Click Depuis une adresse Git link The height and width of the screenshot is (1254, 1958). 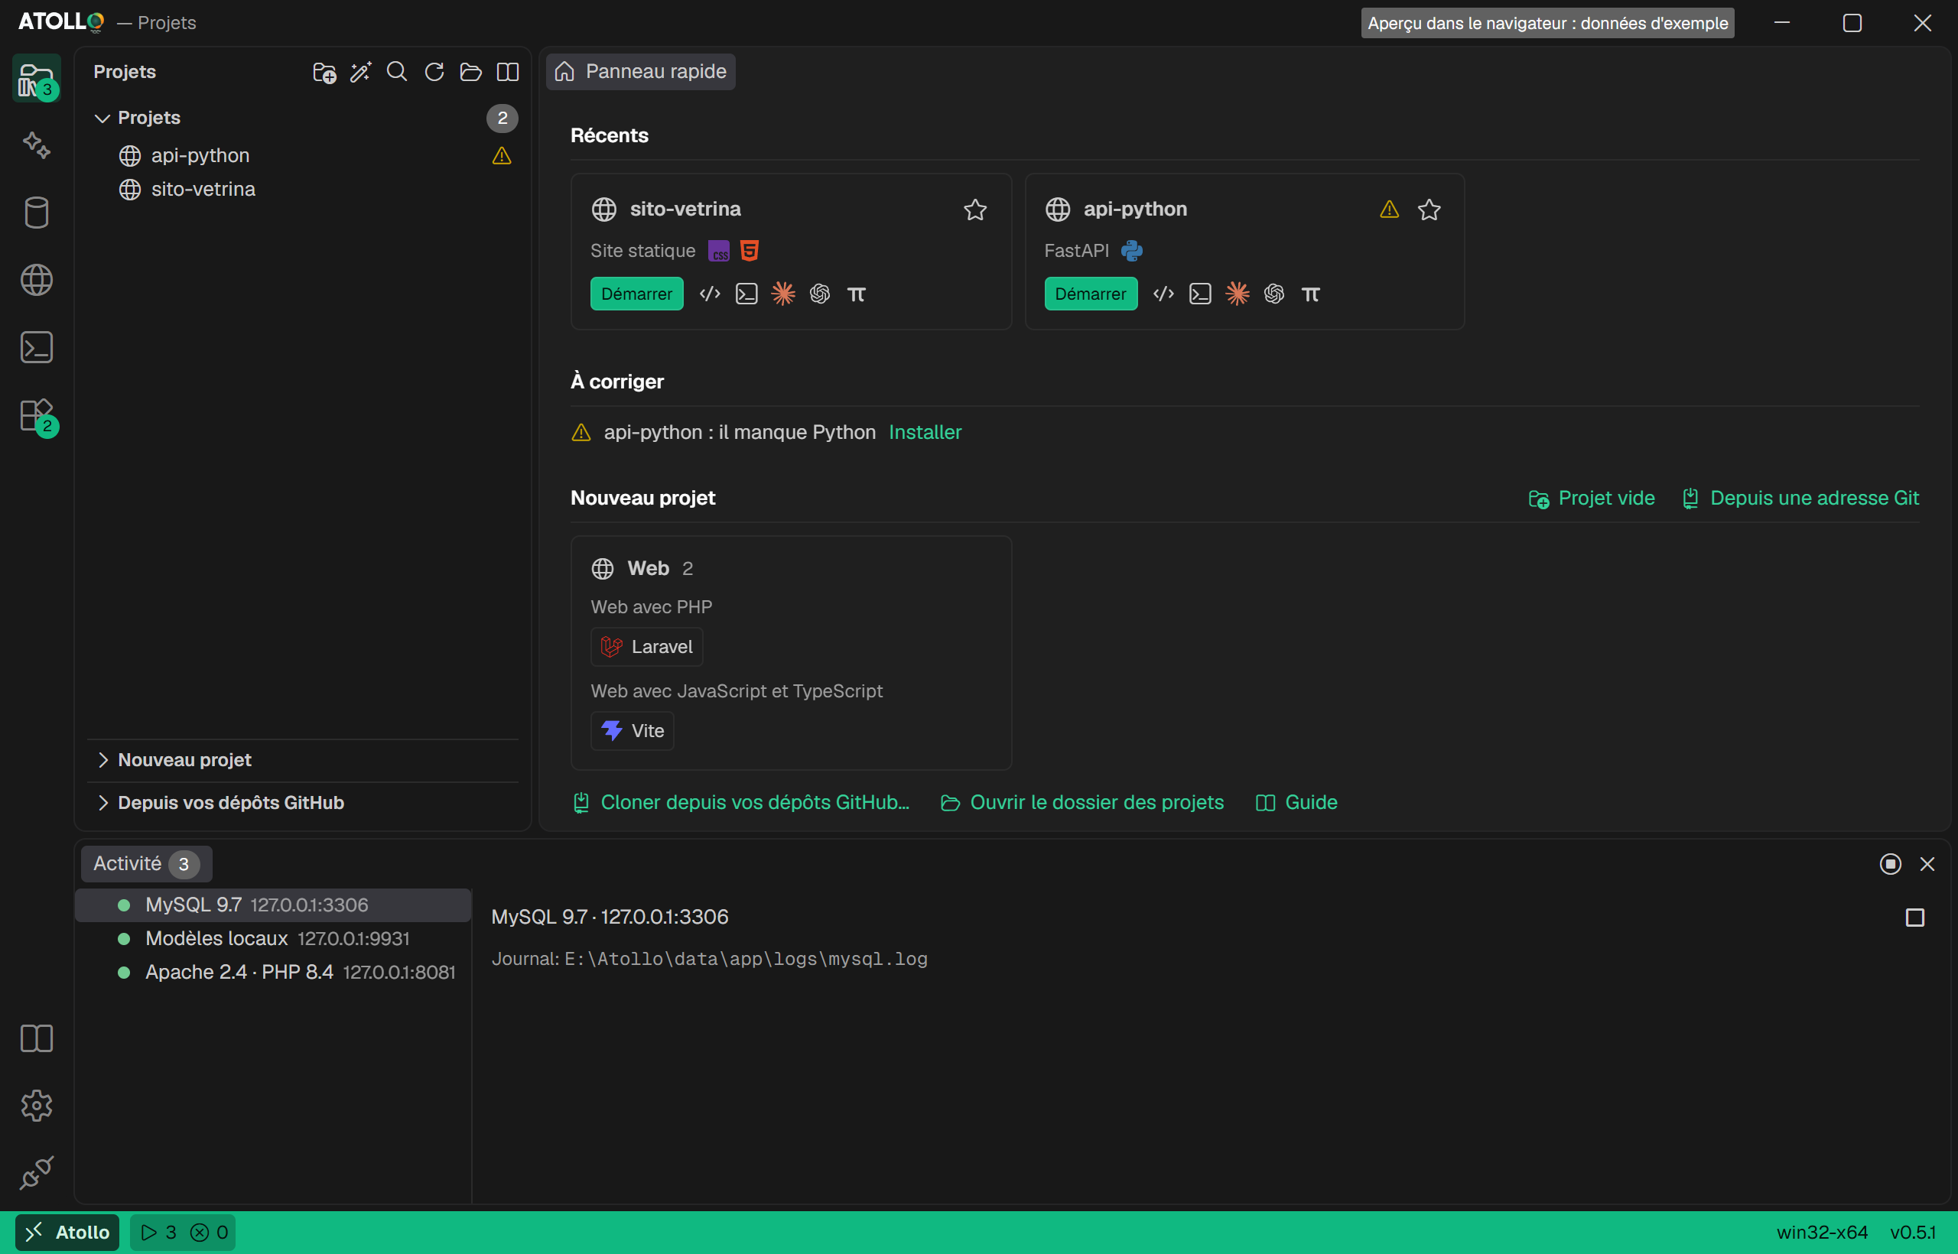point(1800,499)
